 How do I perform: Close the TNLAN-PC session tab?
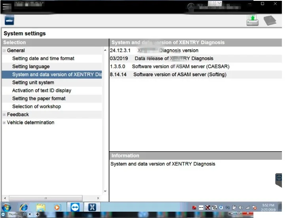[30, 214]
